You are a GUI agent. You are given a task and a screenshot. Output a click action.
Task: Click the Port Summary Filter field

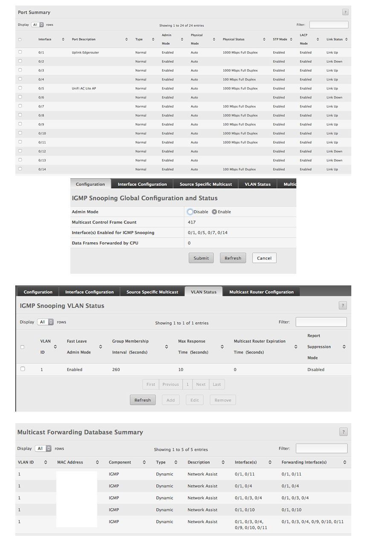pyautogui.click(x=329, y=25)
